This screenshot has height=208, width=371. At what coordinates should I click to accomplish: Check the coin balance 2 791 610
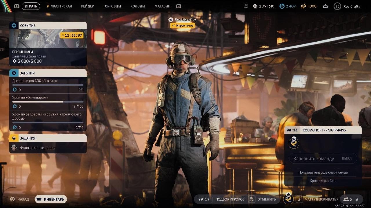pyautogui.click(x=263, y=6)
